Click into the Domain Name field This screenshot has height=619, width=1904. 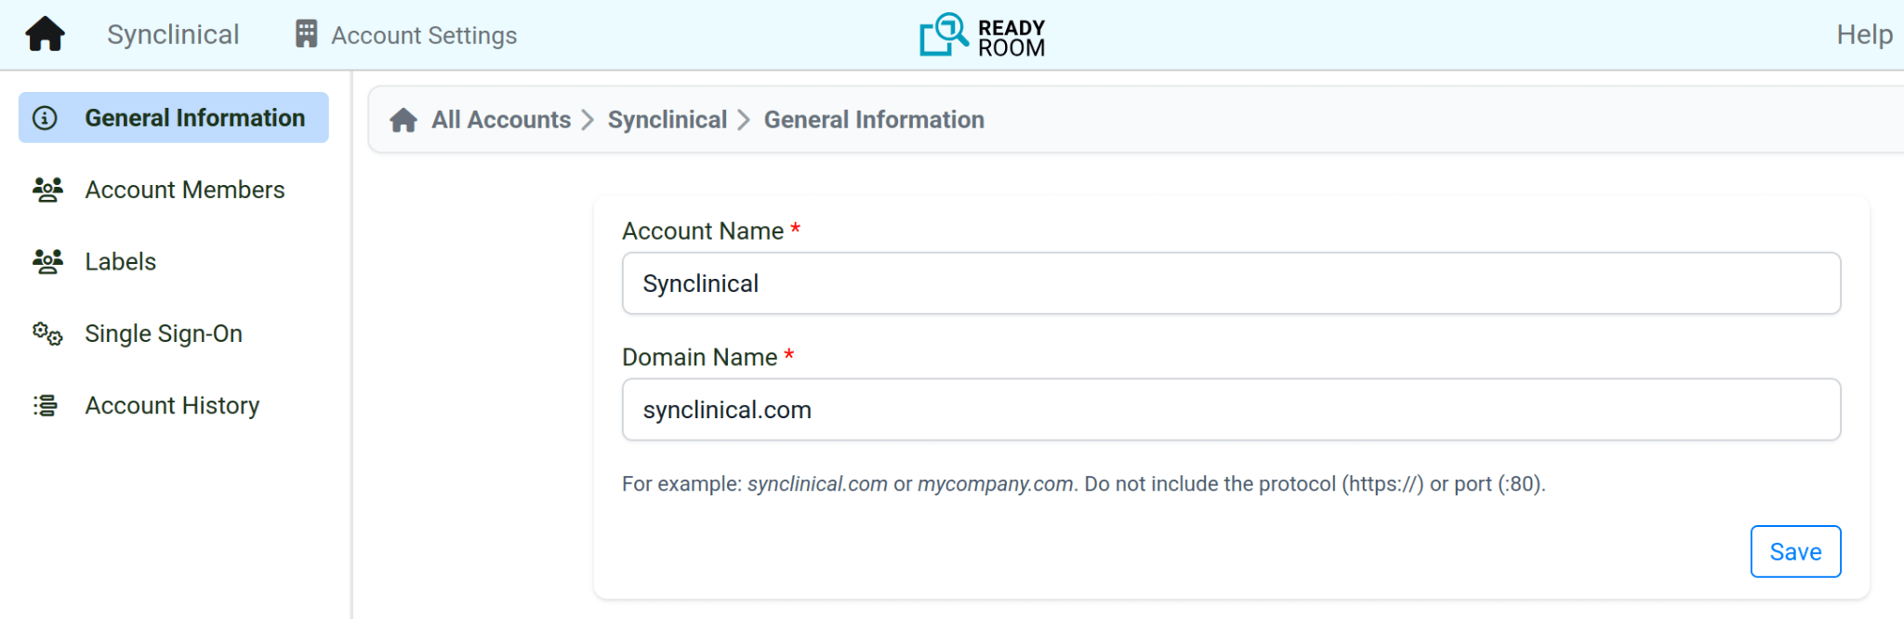pos(1231,410)
